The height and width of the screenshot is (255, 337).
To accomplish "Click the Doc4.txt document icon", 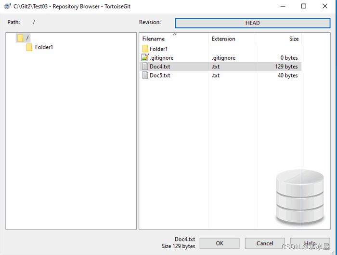I will [x=145, y=67].
